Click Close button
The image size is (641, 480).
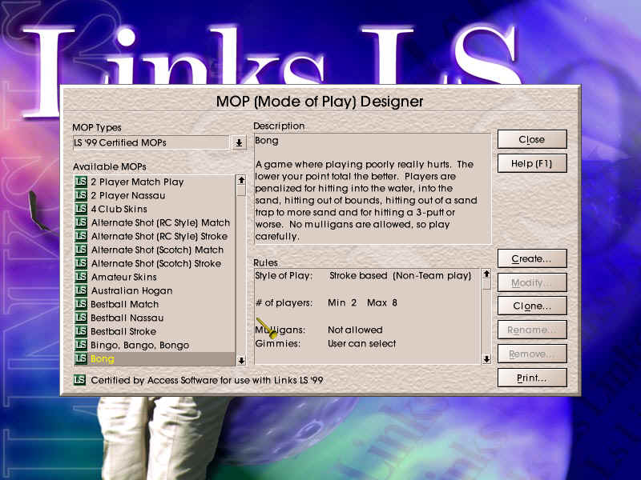click(x=532, y=139)
